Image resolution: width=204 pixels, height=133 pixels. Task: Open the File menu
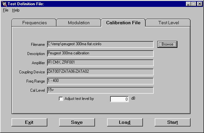(6, 10)
